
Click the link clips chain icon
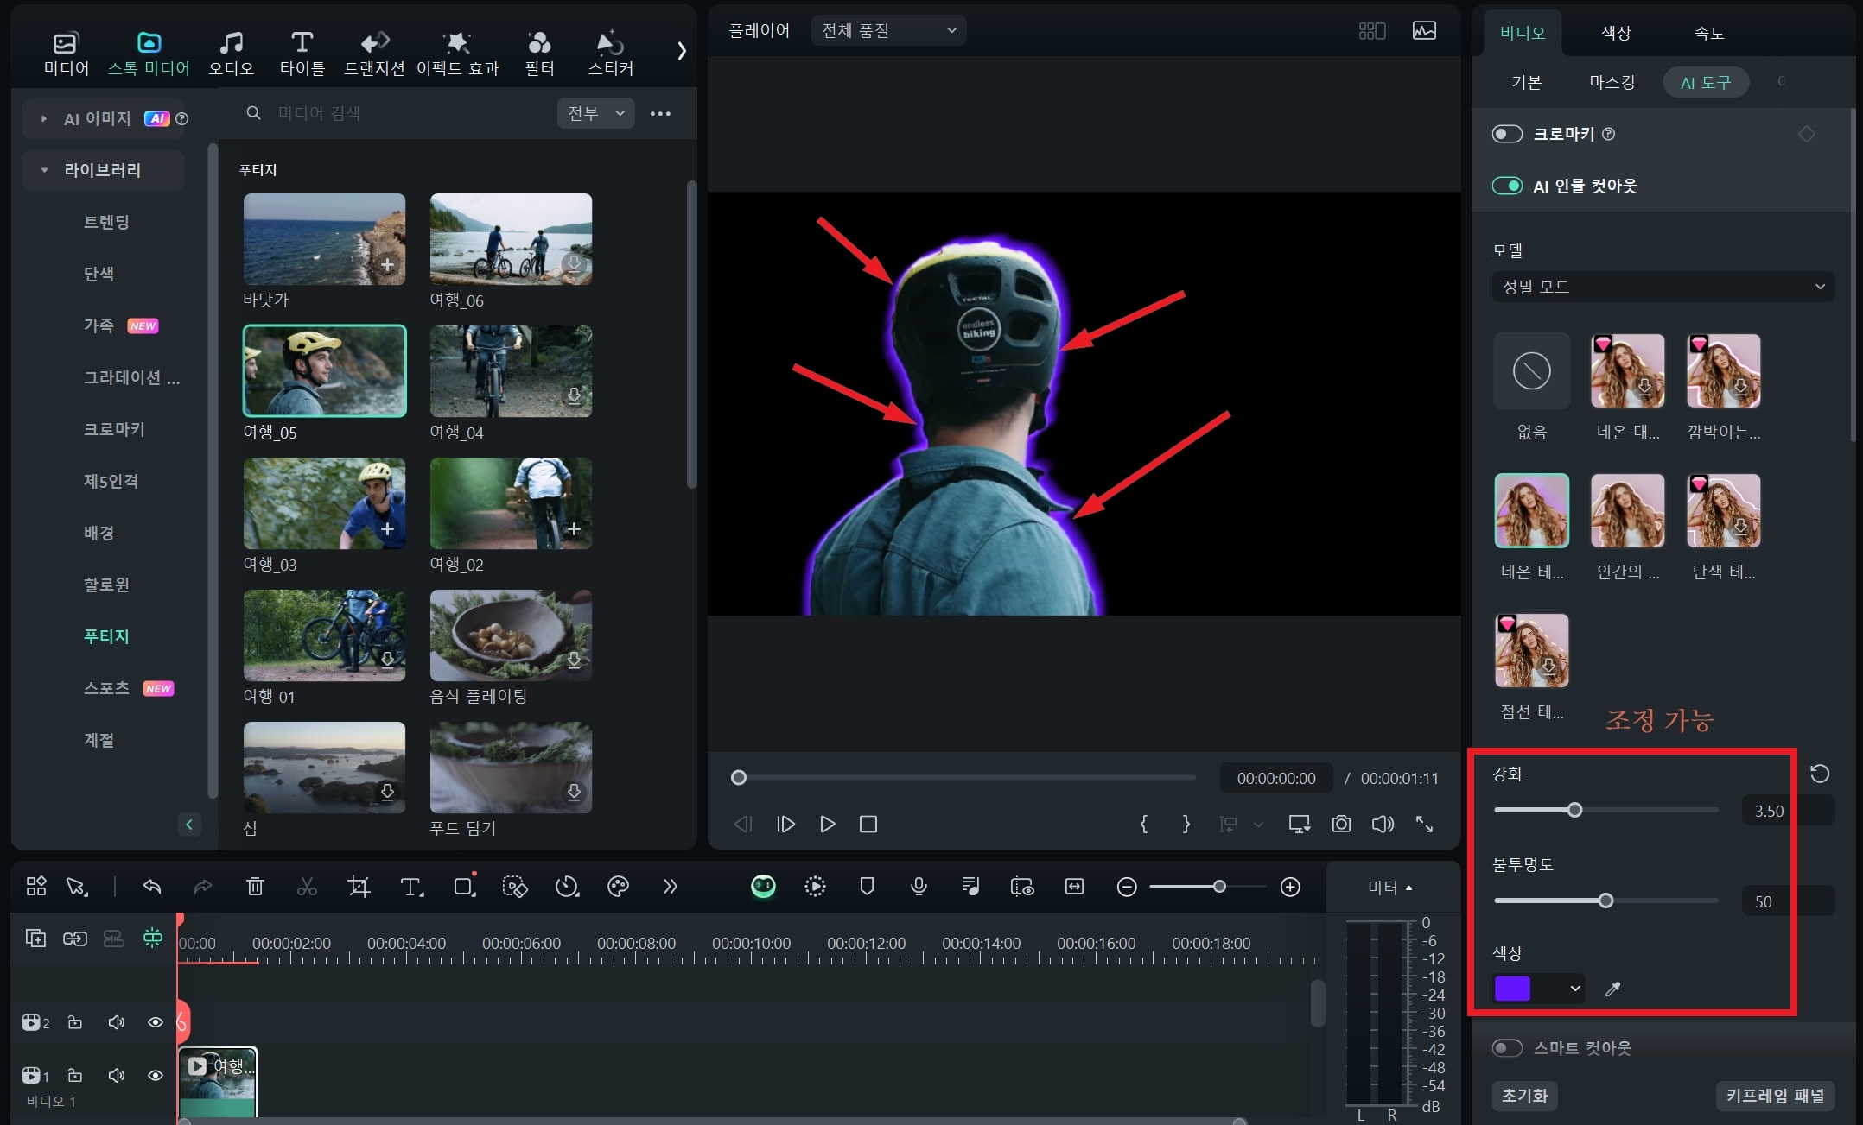(75, 939)
